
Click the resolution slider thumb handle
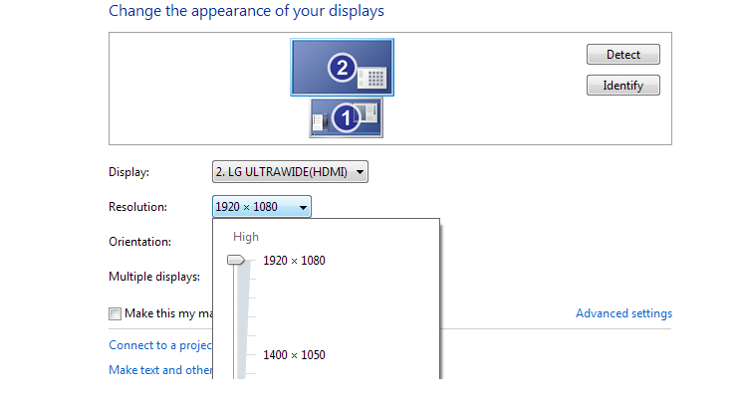(236, 260)
